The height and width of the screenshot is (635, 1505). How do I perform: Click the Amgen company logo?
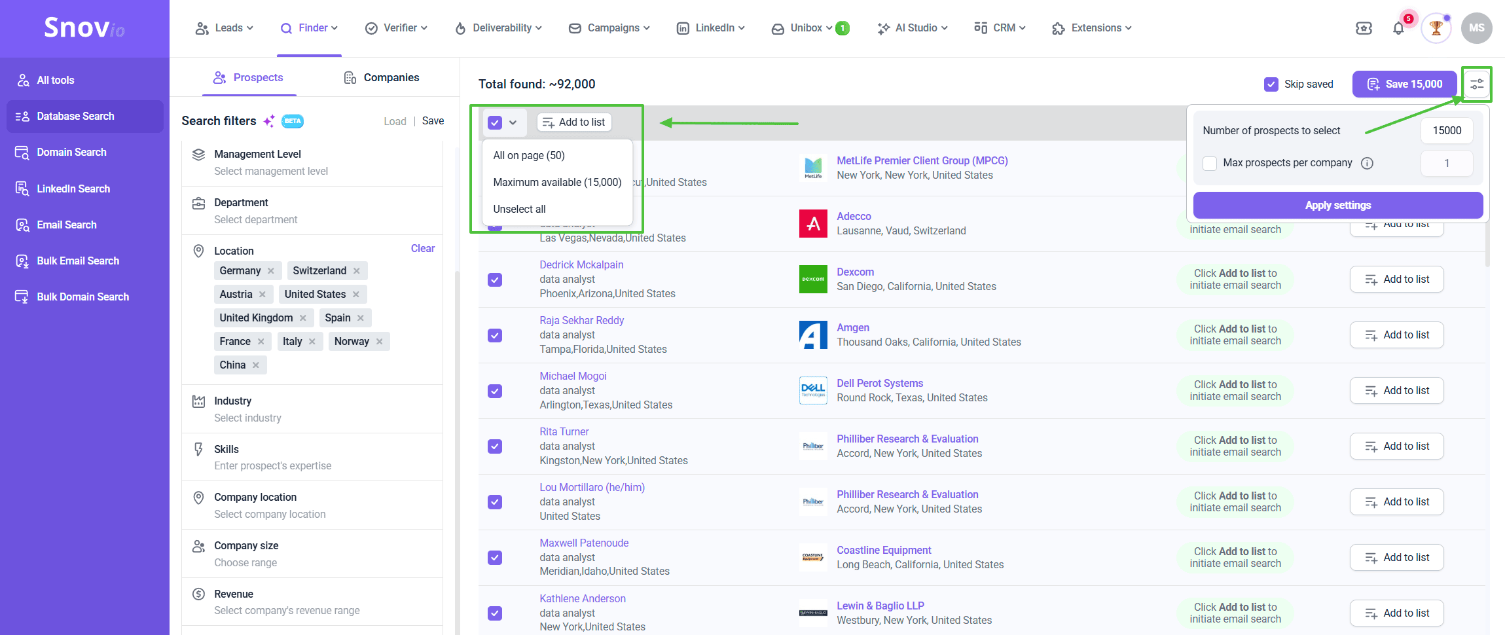pyautogui.click(x=813, y=335)
